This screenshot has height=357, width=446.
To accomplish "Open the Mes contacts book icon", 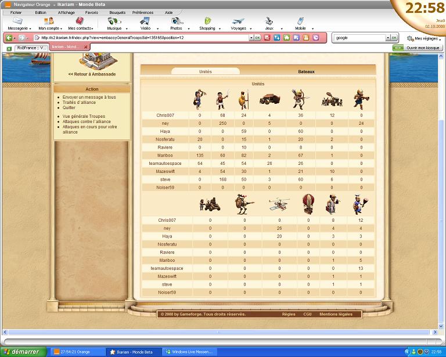I will (80, 21).
